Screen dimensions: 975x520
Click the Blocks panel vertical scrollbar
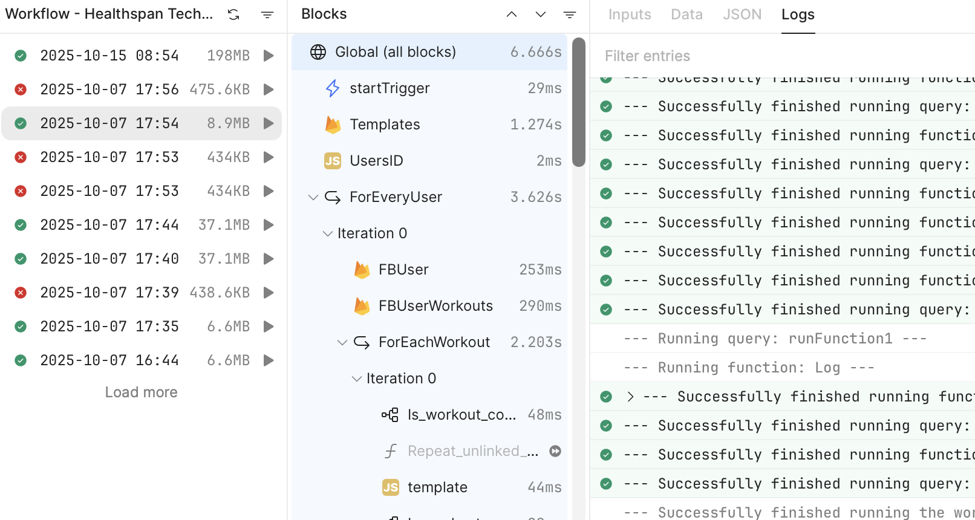tap(579, 102)
